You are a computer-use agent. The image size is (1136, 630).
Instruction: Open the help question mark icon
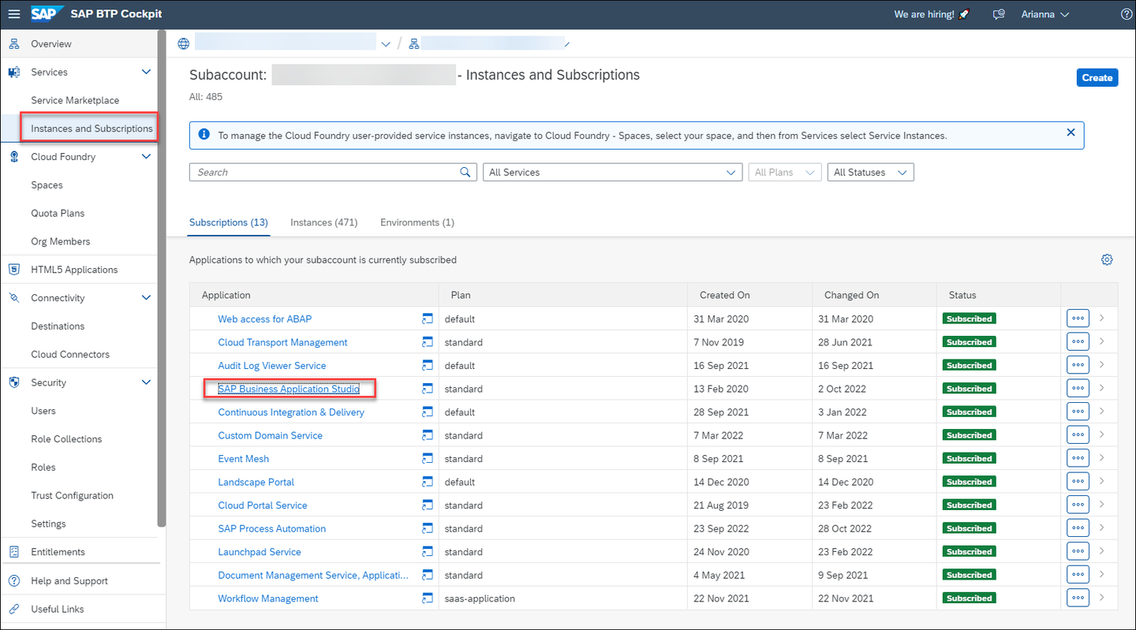click(1127, 14)
